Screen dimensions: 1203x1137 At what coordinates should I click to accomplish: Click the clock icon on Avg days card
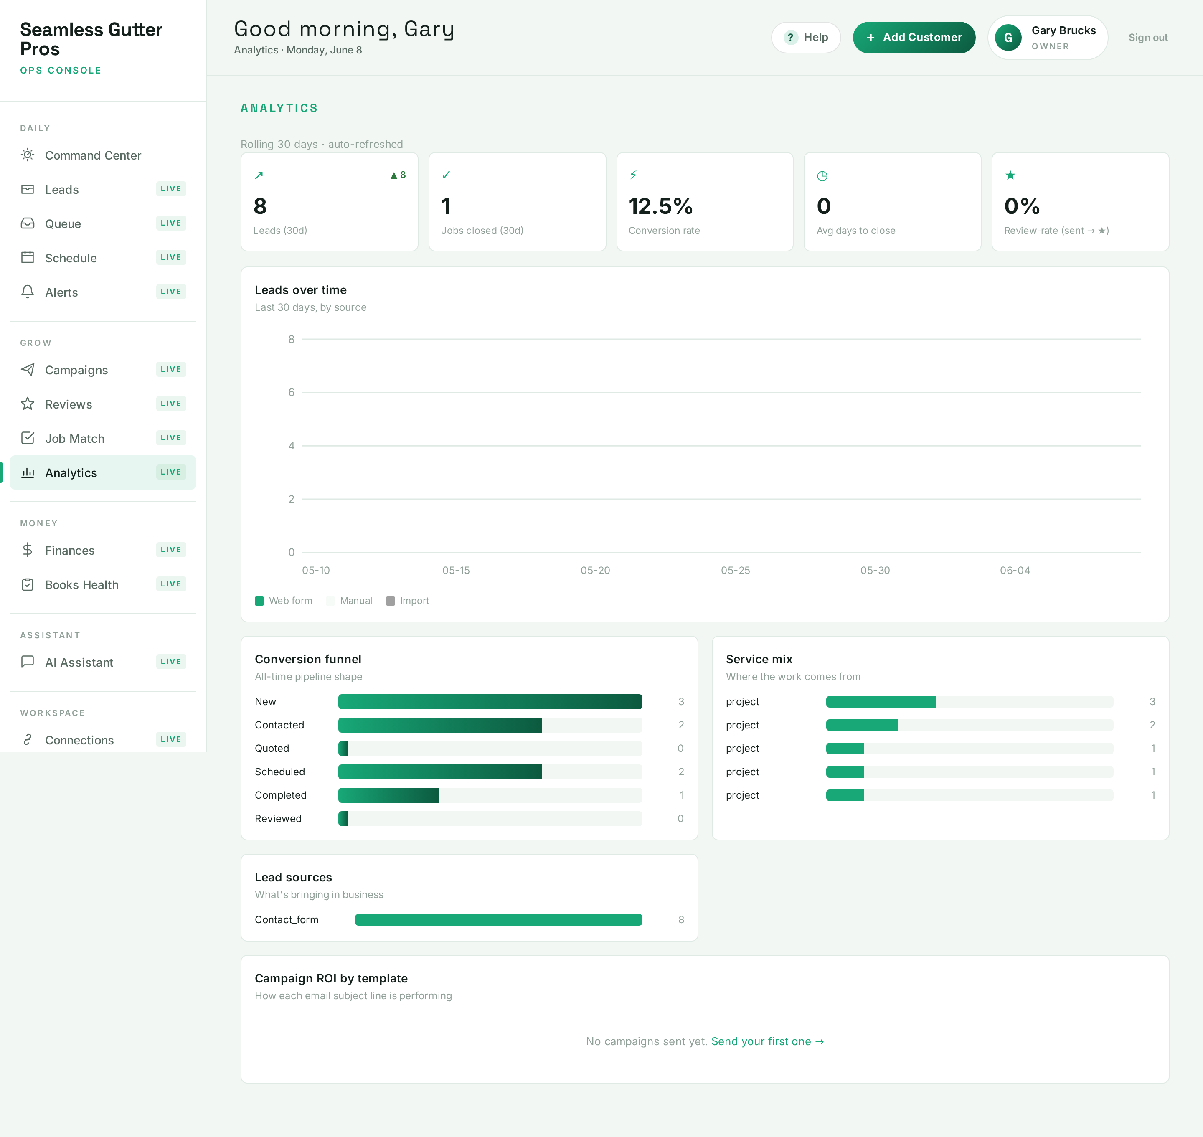click(x=822, y=176)
